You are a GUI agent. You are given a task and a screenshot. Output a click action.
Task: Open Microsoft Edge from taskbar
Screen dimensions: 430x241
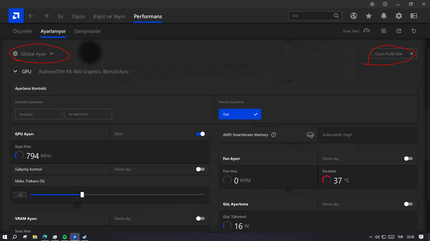click(45, 237)
